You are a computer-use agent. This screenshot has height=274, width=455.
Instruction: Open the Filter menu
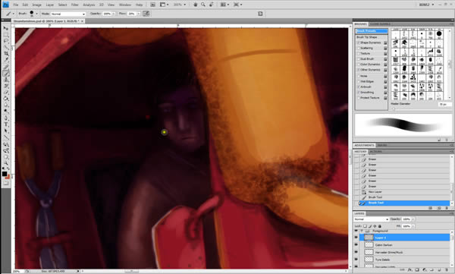coord(75,5)
